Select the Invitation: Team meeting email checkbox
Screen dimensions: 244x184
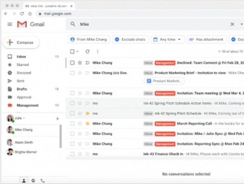point(72,93)
